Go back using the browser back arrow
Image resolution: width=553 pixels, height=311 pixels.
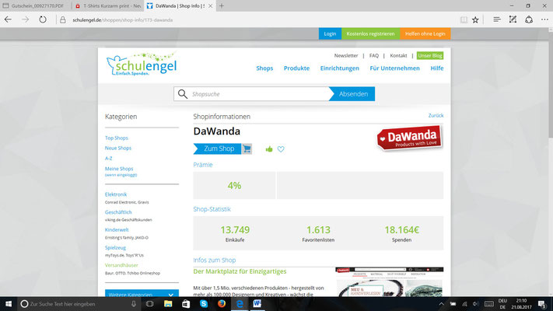[x=8, y=19]
